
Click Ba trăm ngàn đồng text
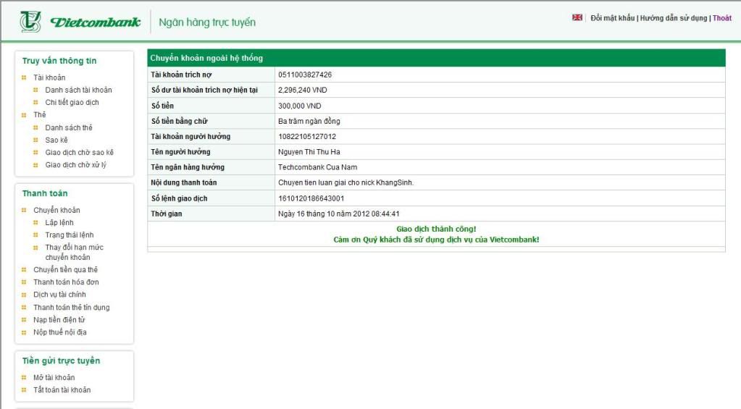309,122
